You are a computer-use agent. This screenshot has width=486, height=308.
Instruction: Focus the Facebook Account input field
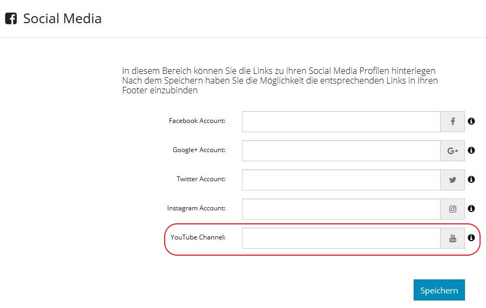[341, 122]
